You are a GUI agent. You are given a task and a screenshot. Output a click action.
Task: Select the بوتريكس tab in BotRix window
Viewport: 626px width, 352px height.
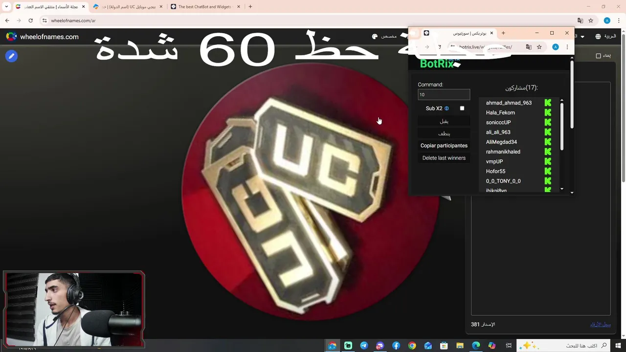pos(460,33)
